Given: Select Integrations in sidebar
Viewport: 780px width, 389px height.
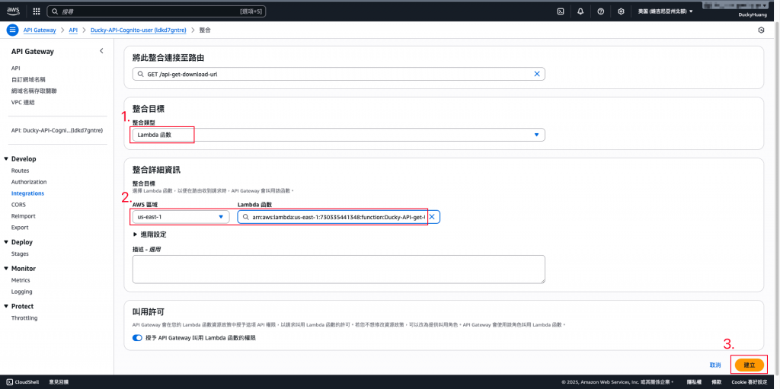Looking at the screenshot, I should click(27, 193).
